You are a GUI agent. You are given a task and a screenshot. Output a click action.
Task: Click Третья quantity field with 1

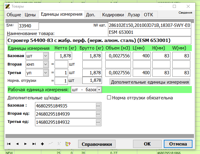click(x=61, y=73)
